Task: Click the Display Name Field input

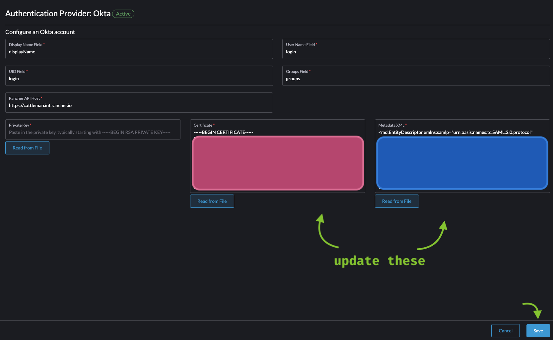Action: point(139,49)
